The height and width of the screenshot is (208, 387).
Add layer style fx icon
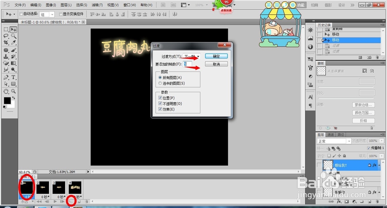pyautogui.click(x=339, y=201)
